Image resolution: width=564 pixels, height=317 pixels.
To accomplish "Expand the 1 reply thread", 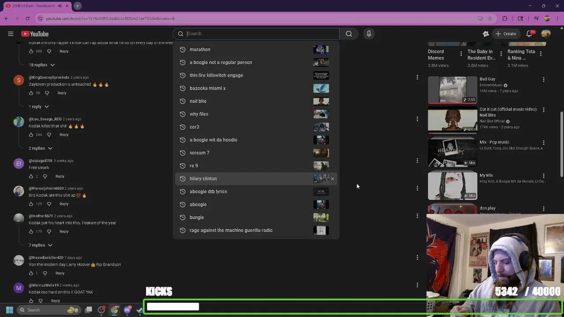I will tap(39, 107).
